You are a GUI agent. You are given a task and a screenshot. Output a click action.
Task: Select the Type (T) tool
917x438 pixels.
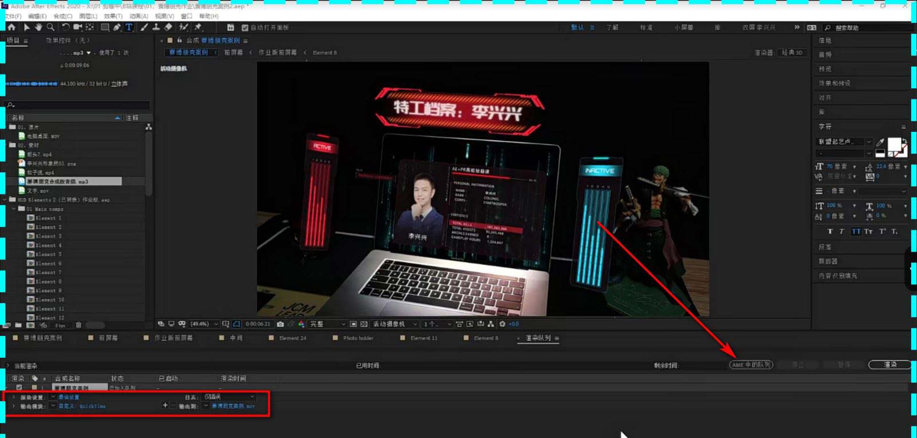pos(129,27)
